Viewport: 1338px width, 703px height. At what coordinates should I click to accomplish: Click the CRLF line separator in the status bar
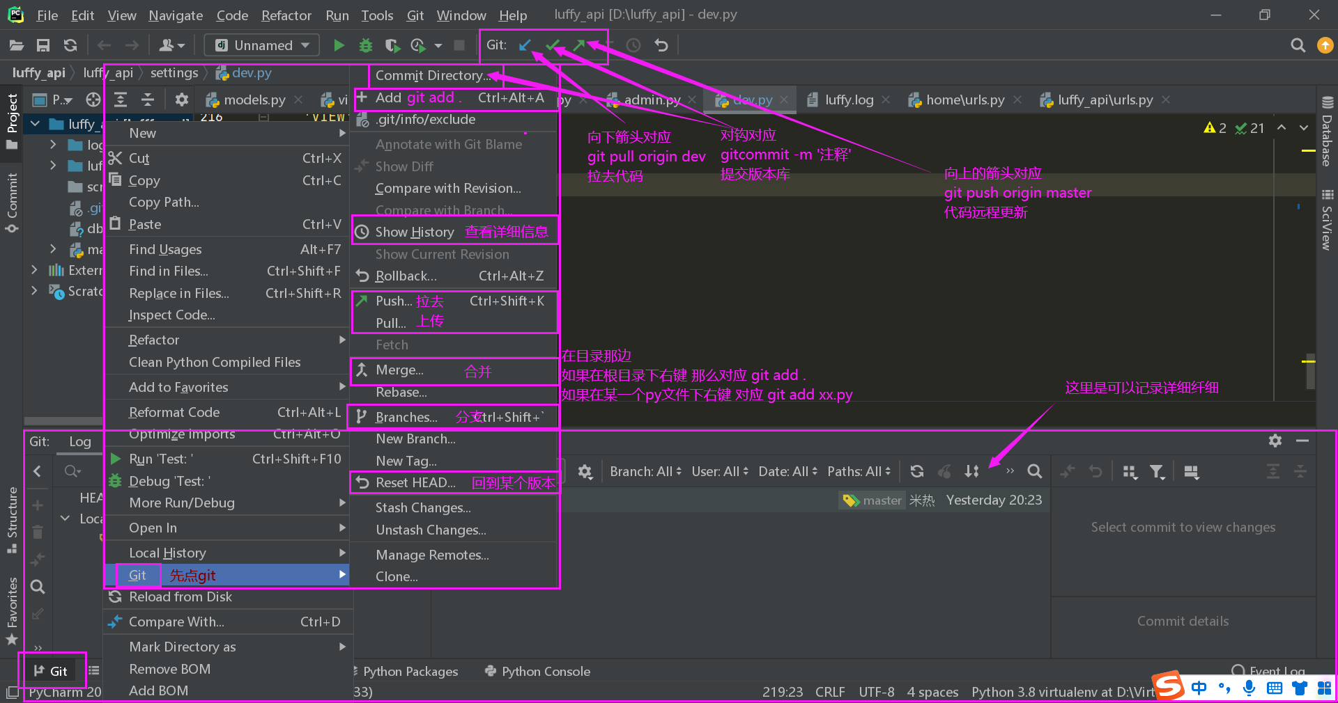(x=830, y=692)
